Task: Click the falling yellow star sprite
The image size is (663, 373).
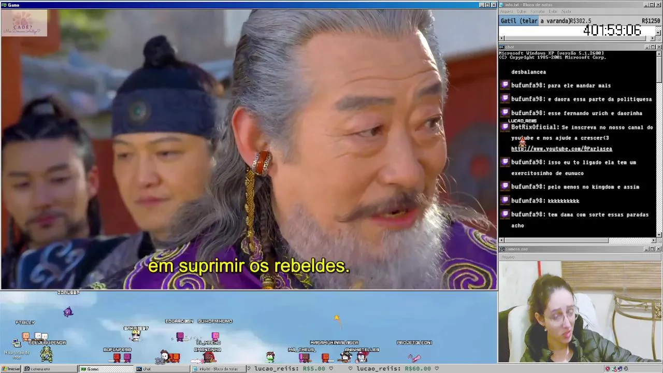Action: 337,319
